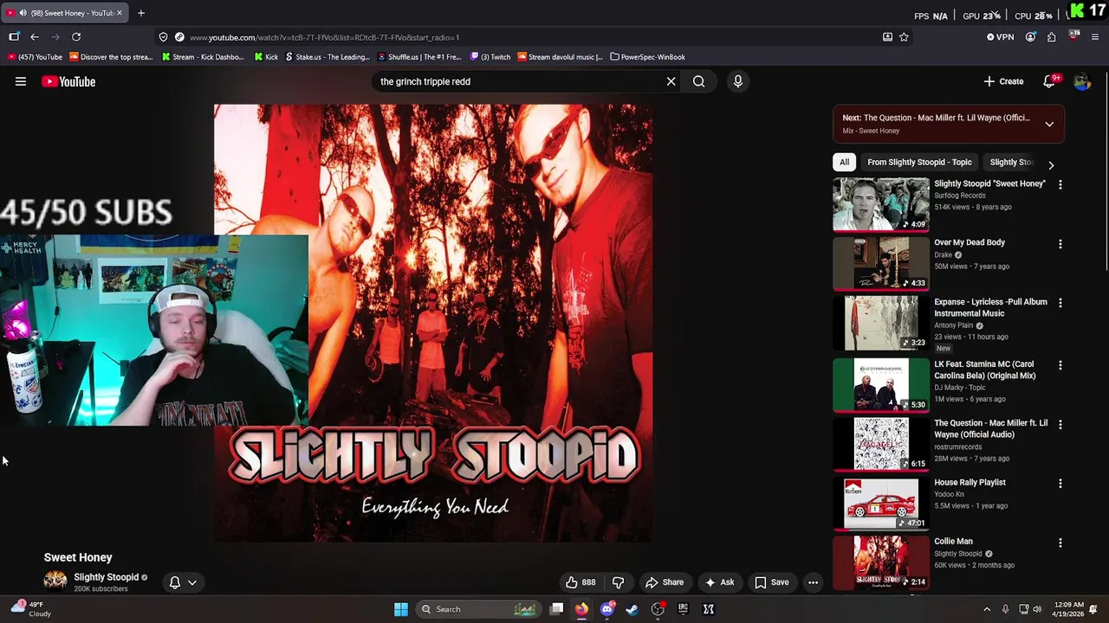Toggle browser sidebar panel icon
This screenshot has width=1109, height=623.
pyautogui.click(x=14, y=37)
